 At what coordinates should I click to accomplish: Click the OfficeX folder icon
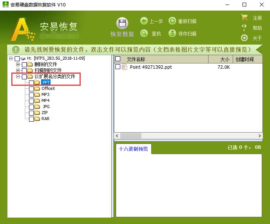pos(37,88)
